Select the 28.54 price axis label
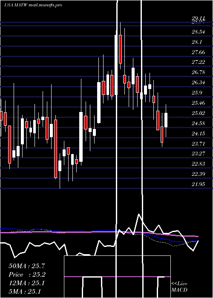213x298 pixels. [x=199, y=32]
